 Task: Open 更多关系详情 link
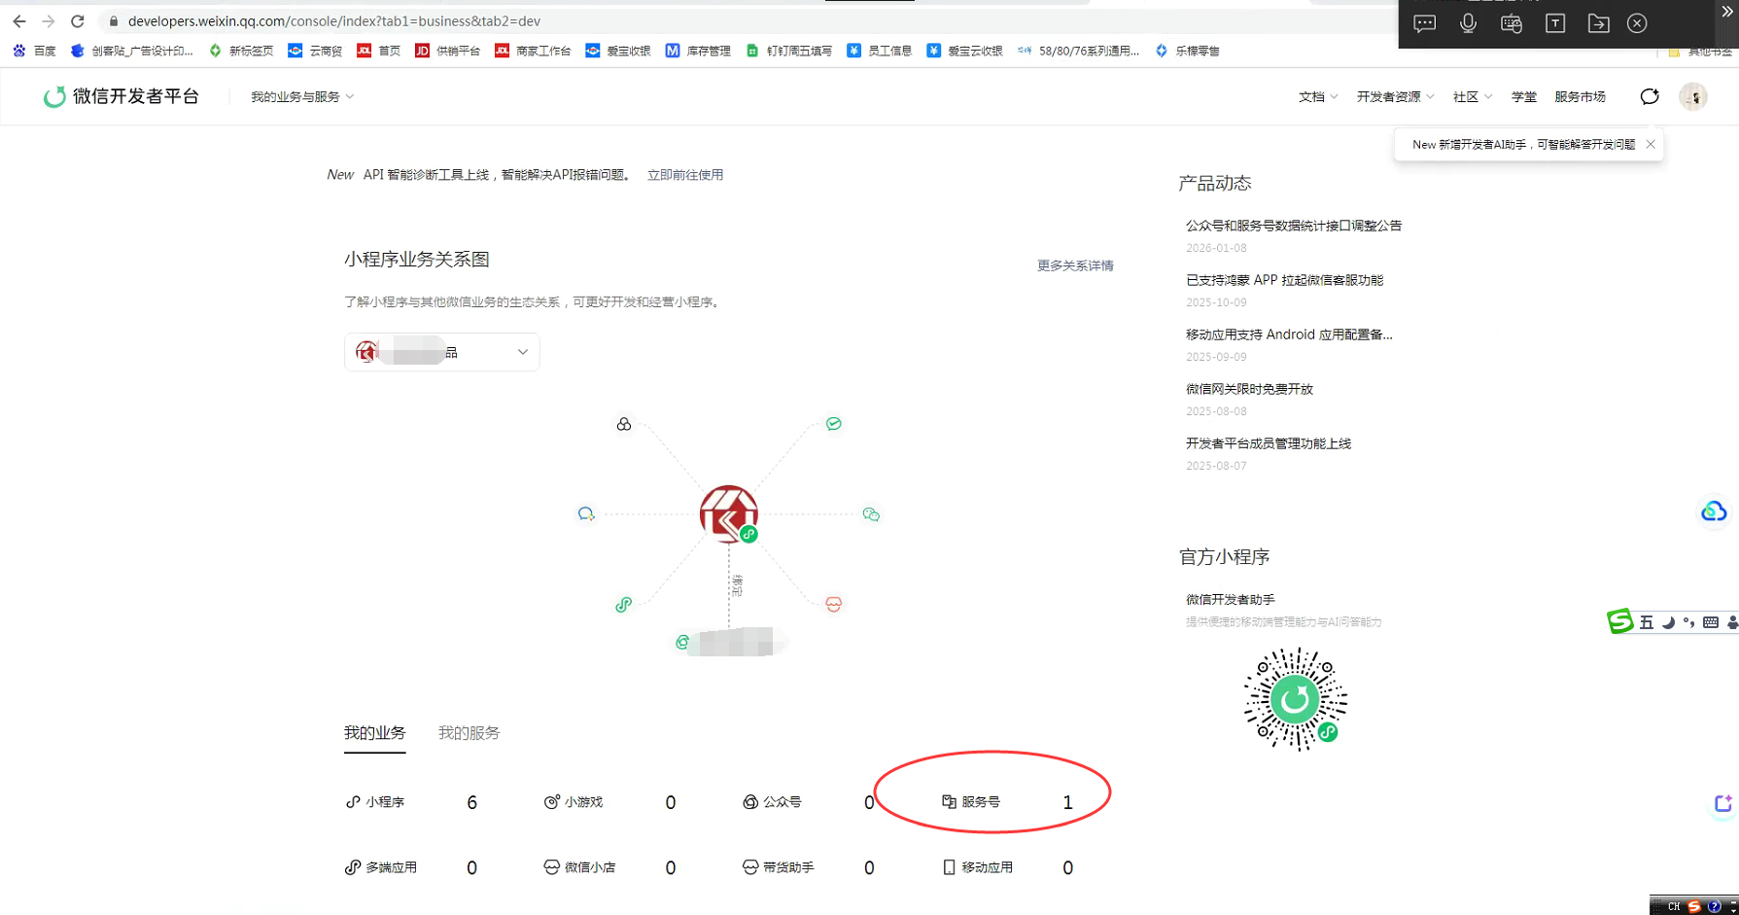1074,265
